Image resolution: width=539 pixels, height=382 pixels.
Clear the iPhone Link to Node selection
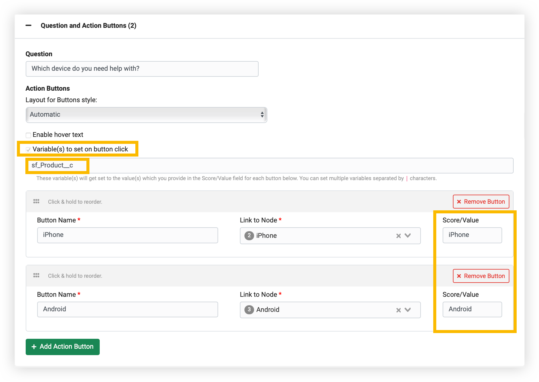pyautogui.click(x=399, y=236)
